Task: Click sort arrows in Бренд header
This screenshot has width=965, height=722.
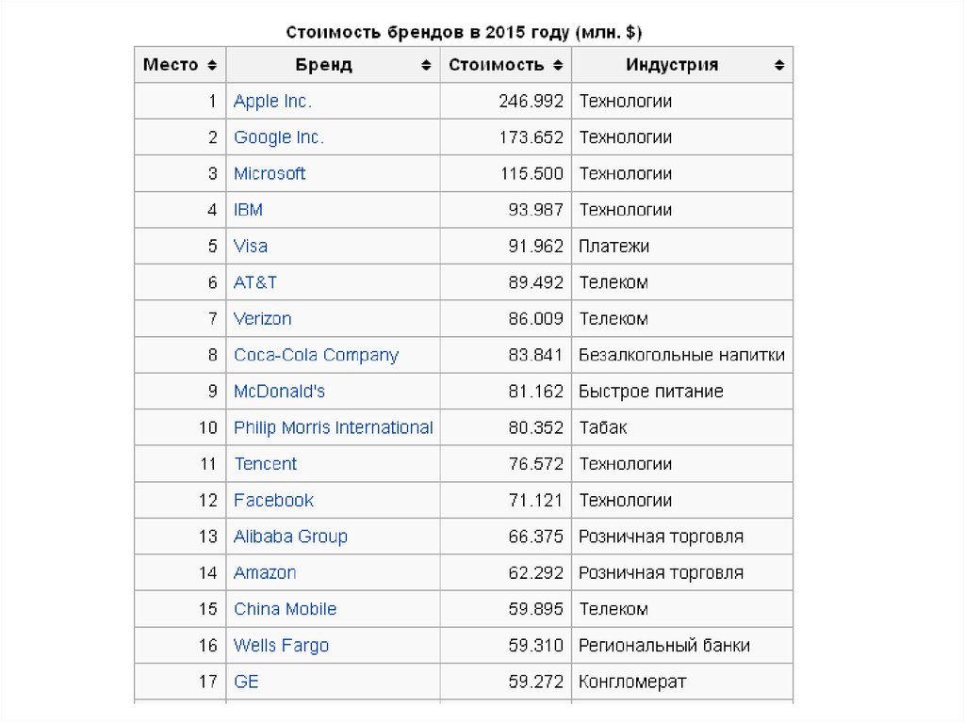Action: pyautogui.click(x=427, y=66)
